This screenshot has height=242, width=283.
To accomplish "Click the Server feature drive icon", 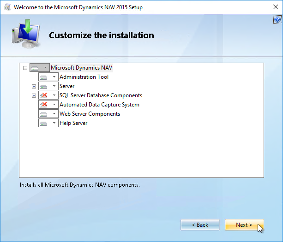I will tap(43, 87).
